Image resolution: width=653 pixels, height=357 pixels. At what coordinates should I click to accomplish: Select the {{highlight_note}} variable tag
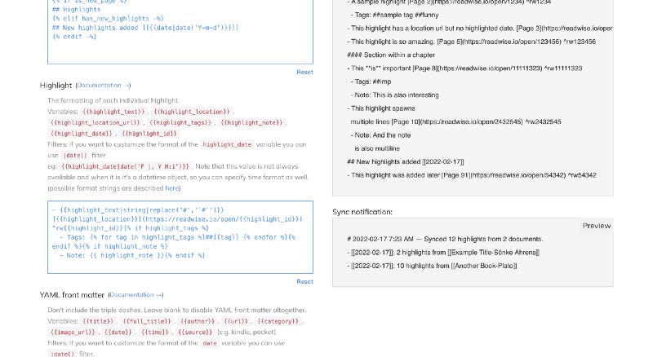[251, 122]
